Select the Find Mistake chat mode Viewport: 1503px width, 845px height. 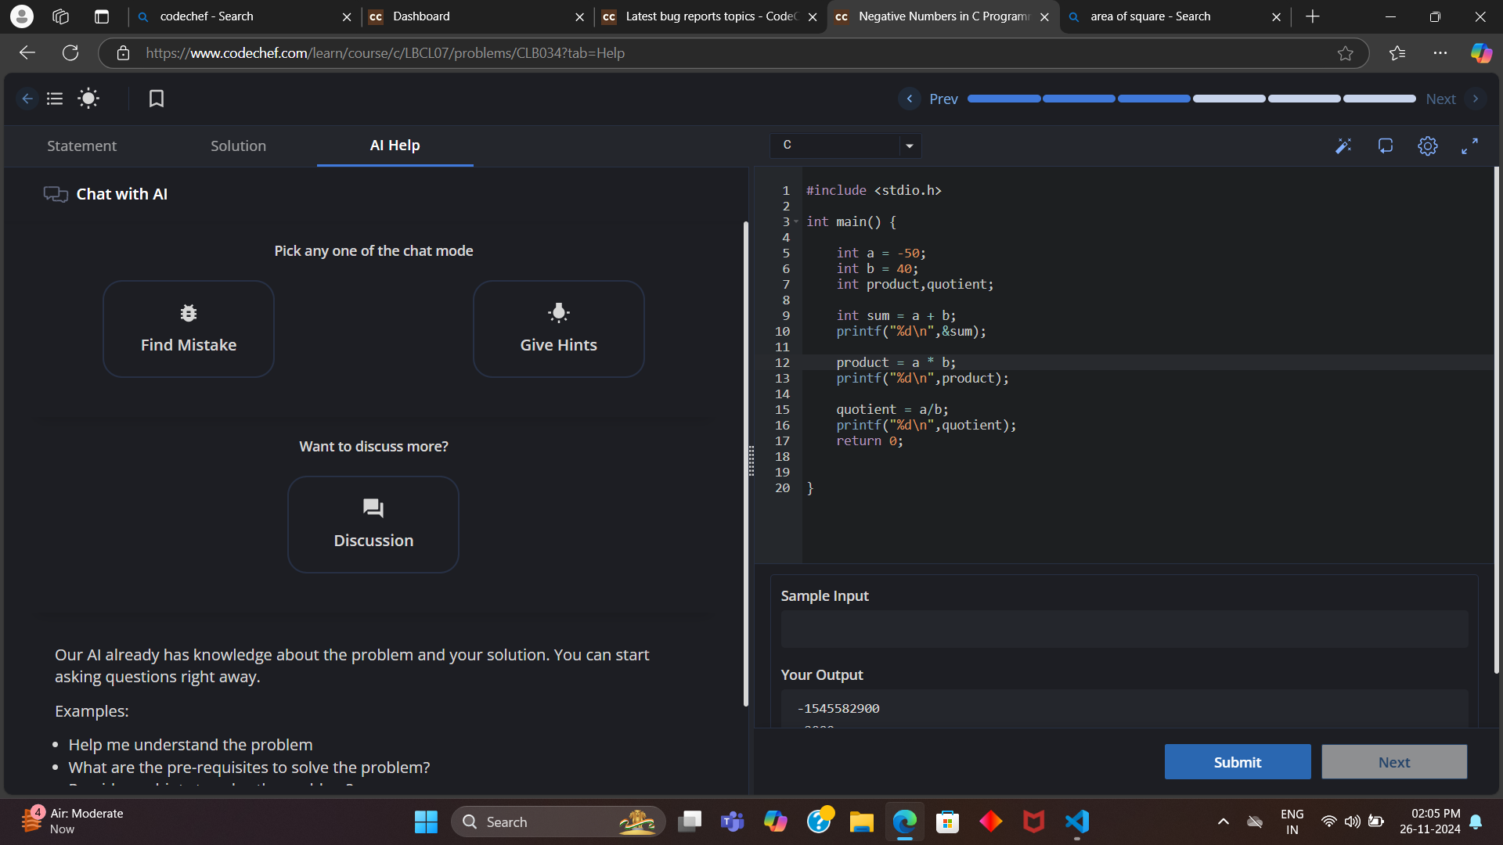188,329
